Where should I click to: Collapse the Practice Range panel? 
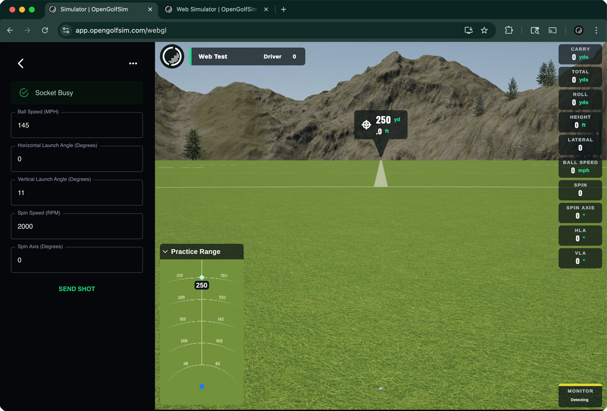[x=165, y=251]
